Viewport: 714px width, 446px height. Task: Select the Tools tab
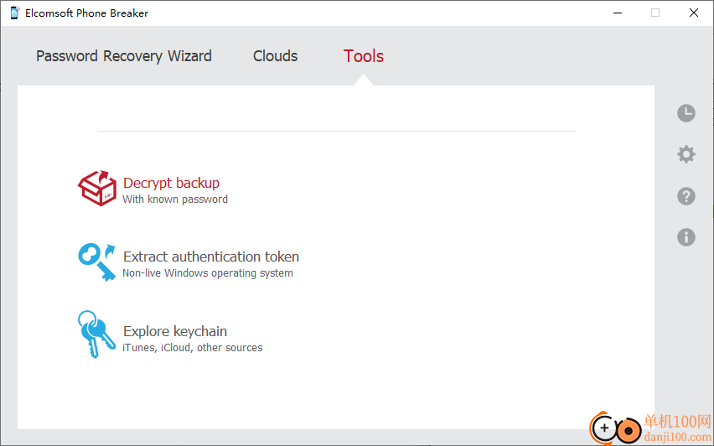[364, 56]
